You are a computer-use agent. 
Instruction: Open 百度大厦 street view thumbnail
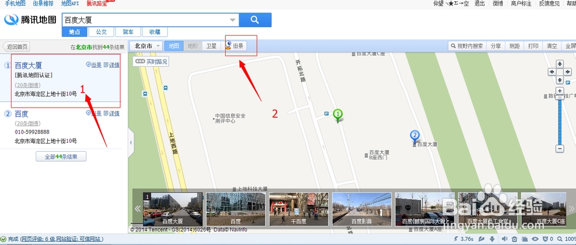coord(173,209)
